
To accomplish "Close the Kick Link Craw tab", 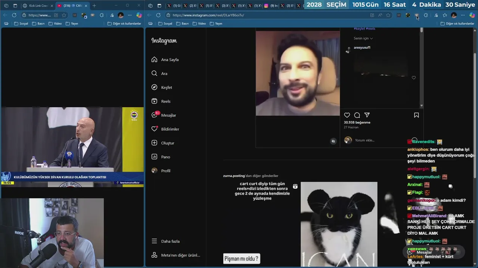I will [52, 6].
